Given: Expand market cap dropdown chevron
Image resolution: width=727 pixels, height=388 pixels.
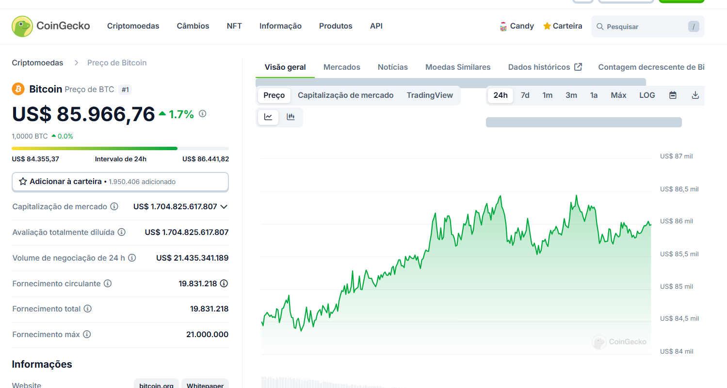Looking at the screenshot, I should click(x=224, y=207).
